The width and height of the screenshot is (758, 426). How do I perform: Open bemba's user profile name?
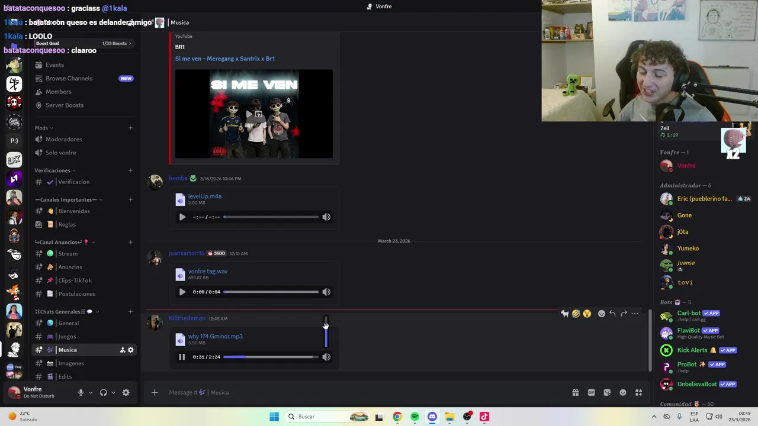pos(178,178)
